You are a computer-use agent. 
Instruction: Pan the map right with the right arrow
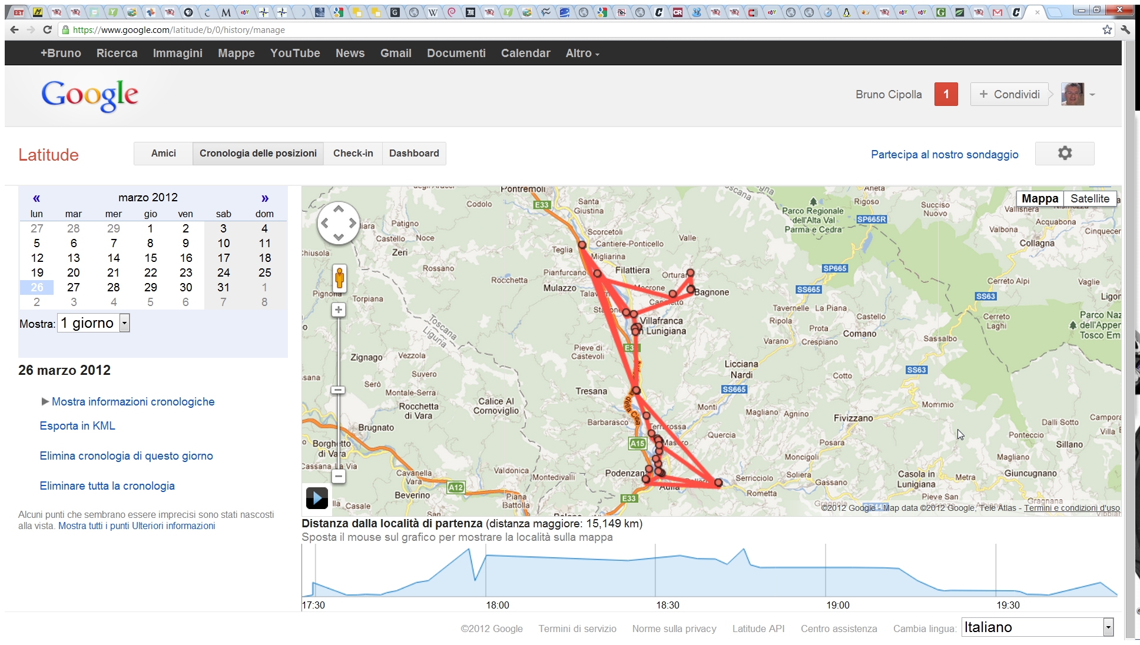pyautogui.click(x=352, y=223)
